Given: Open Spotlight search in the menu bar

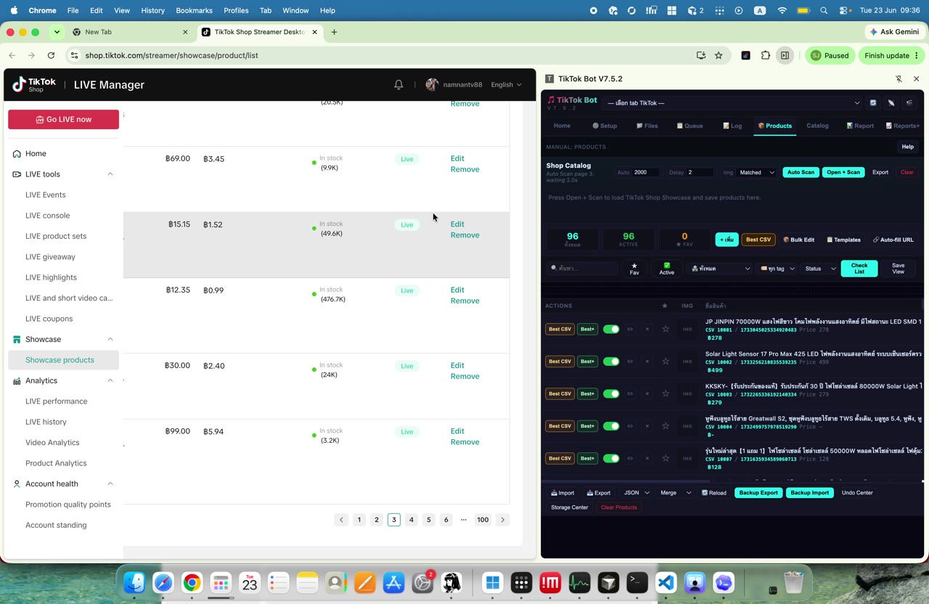Looking at the screenshot, I should click(824, 11).
